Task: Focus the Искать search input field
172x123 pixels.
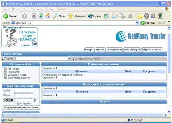Action: coord(42,59)
